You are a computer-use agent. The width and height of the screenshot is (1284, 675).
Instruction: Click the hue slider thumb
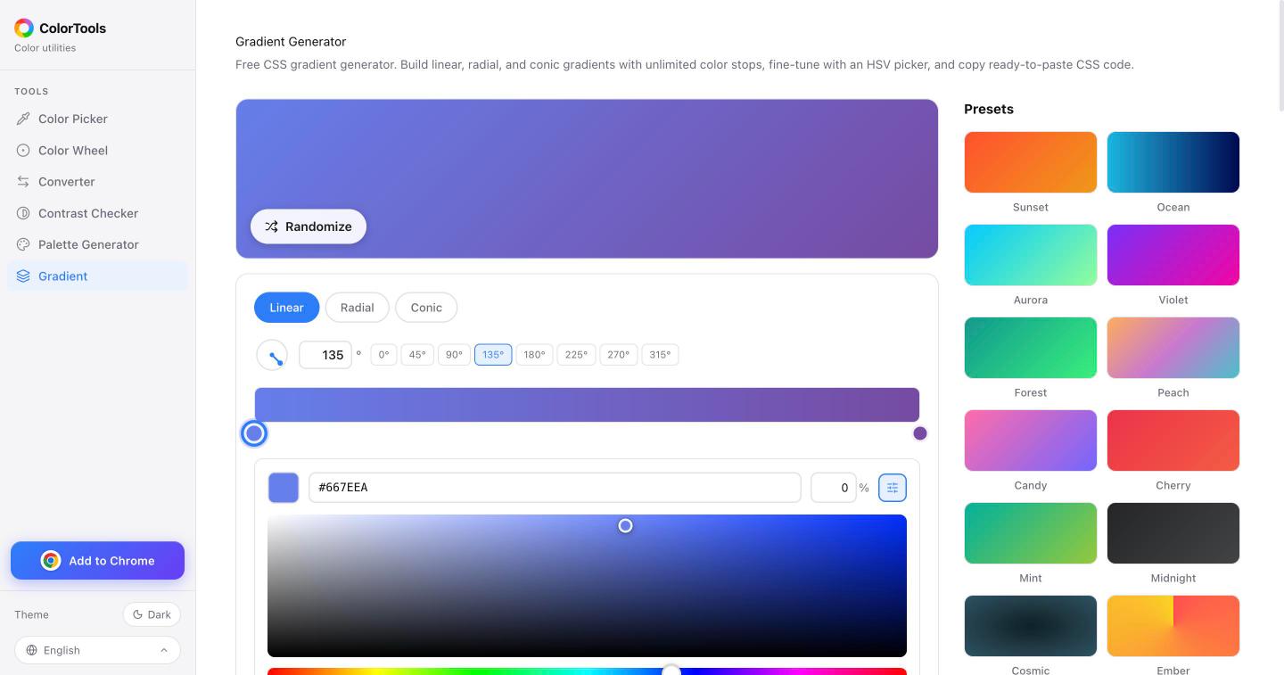coord(671,671)
